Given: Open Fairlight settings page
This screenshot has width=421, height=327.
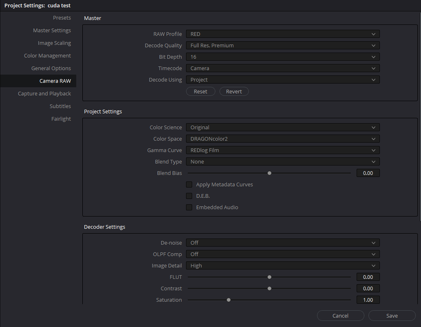Looking at the screenshot, I should coord(61,119).
